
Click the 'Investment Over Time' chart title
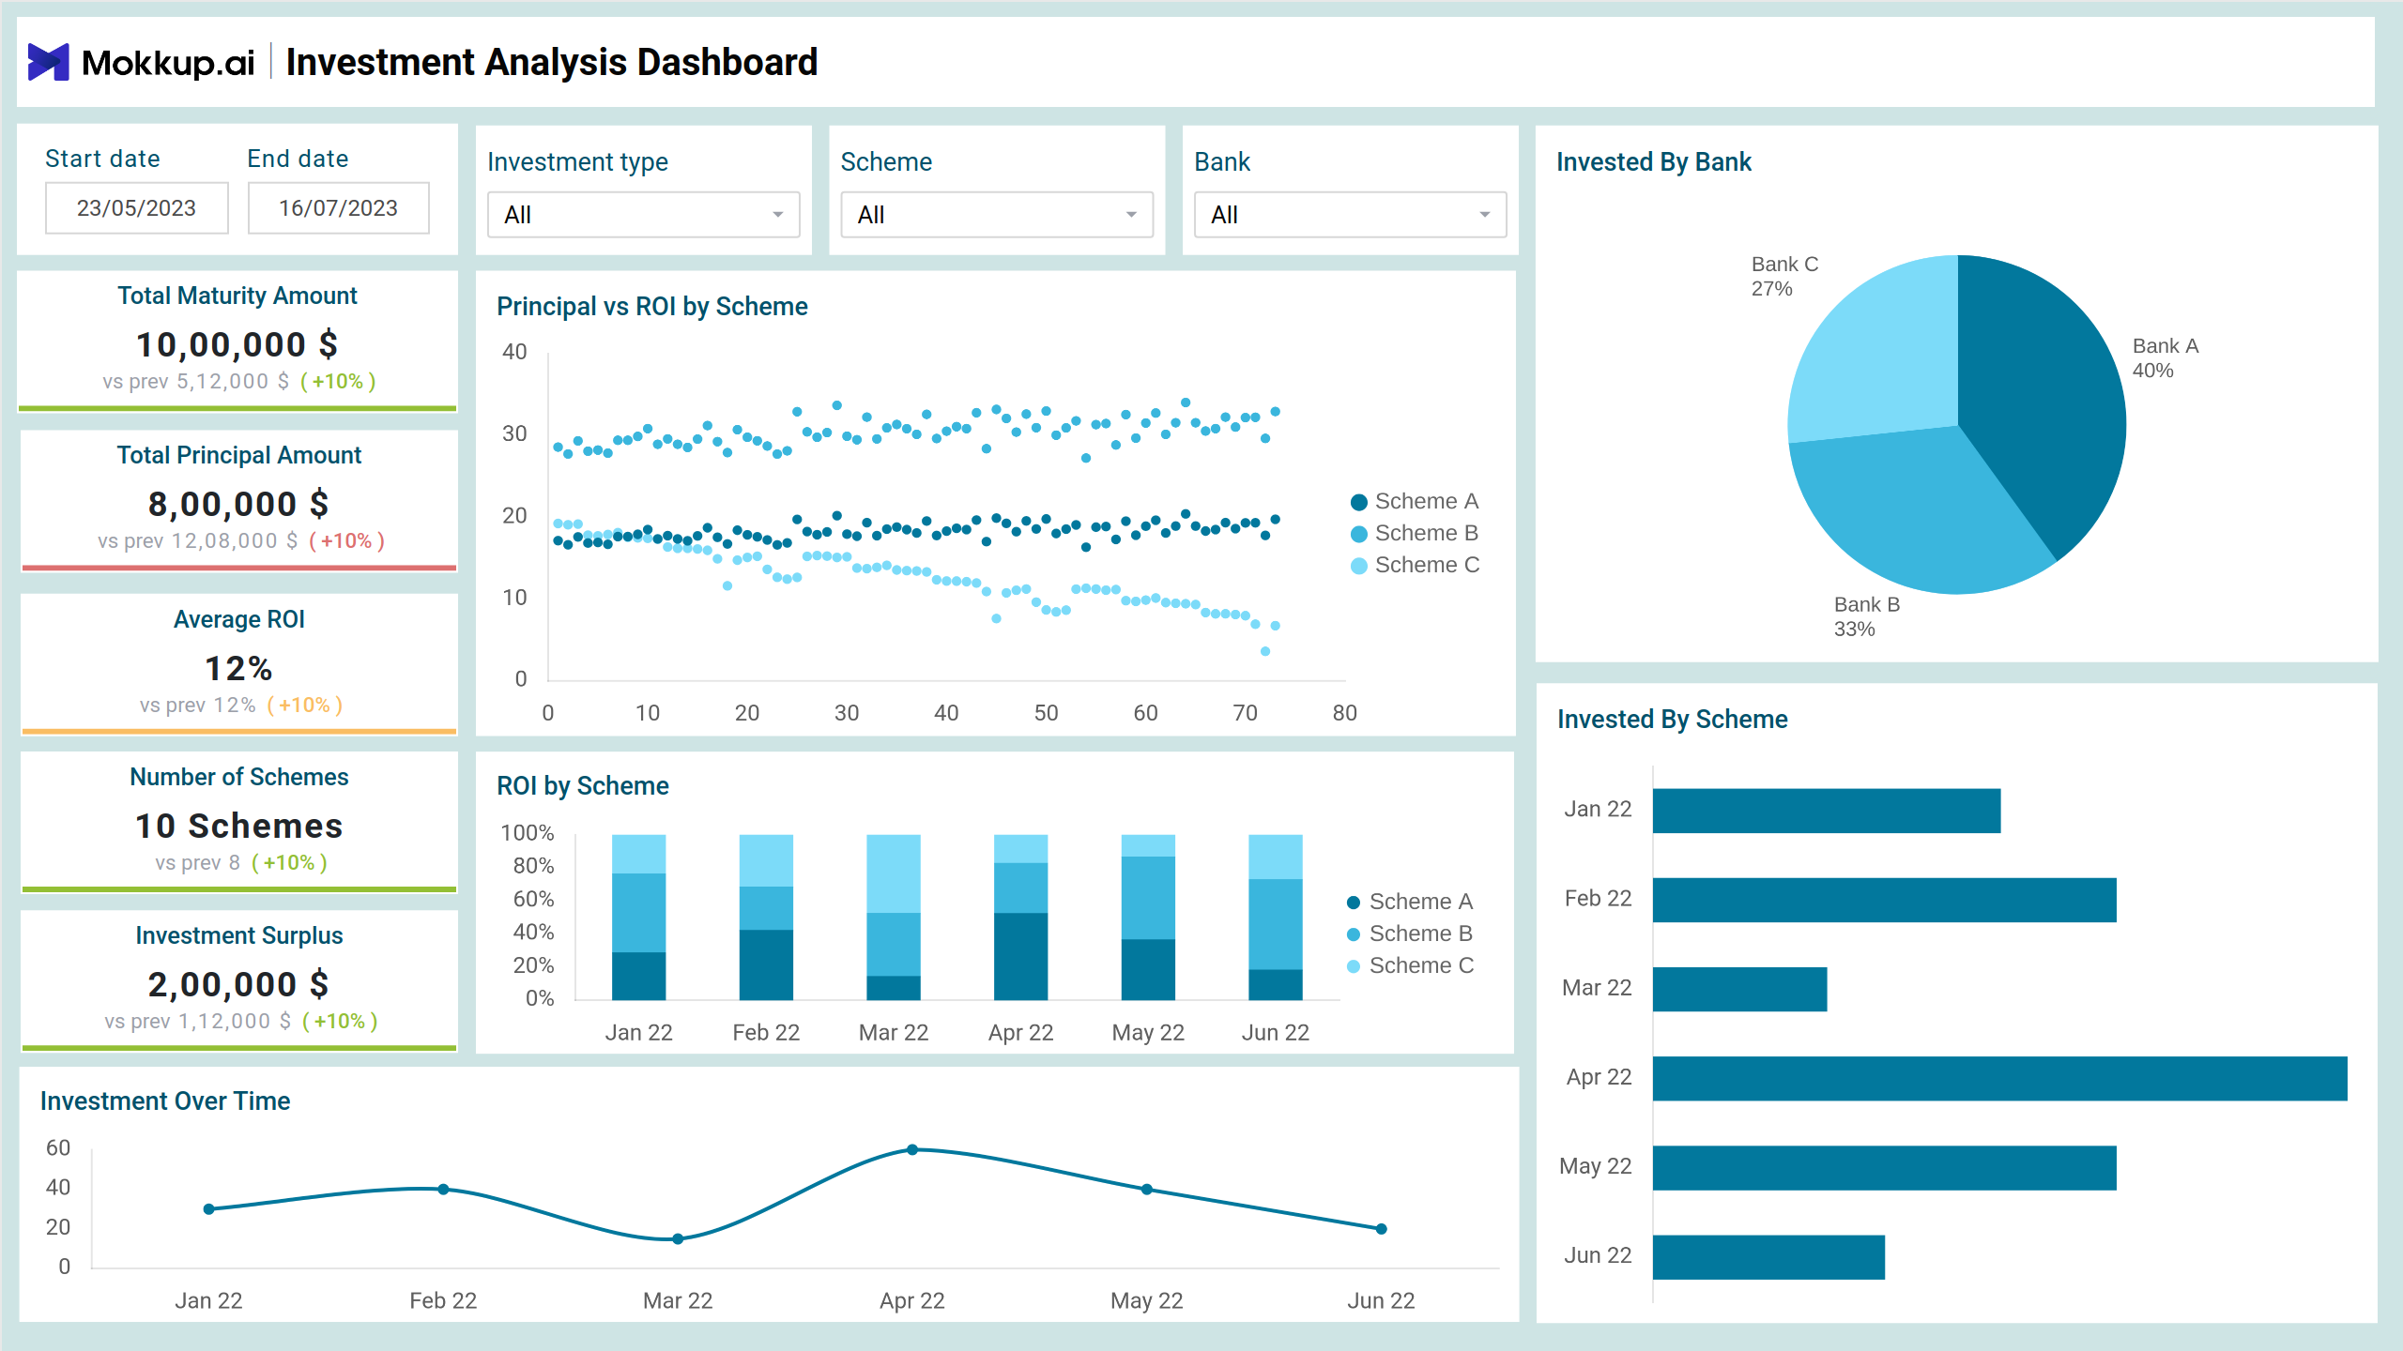pos(165,1101)
